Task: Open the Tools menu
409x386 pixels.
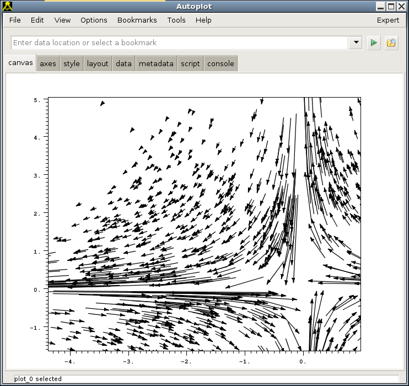Action: 176,20
